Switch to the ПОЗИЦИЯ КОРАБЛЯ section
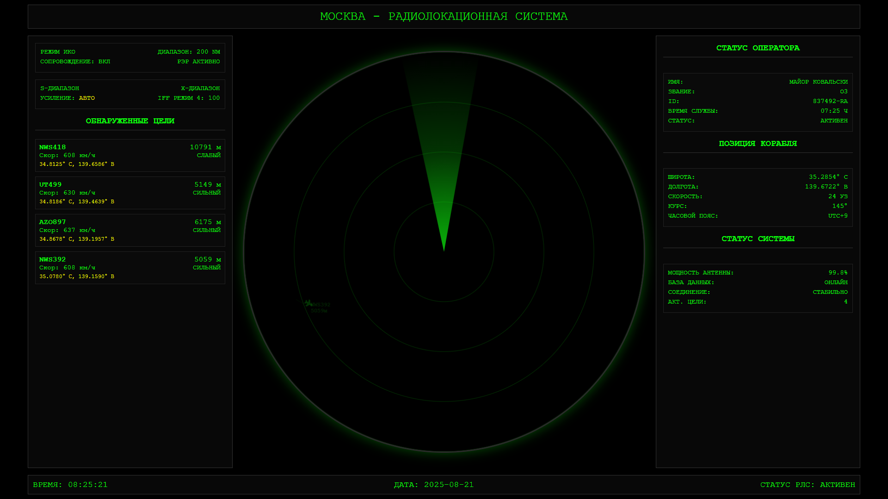This screenshot has width=888, height=499. (x=758, y=143)
